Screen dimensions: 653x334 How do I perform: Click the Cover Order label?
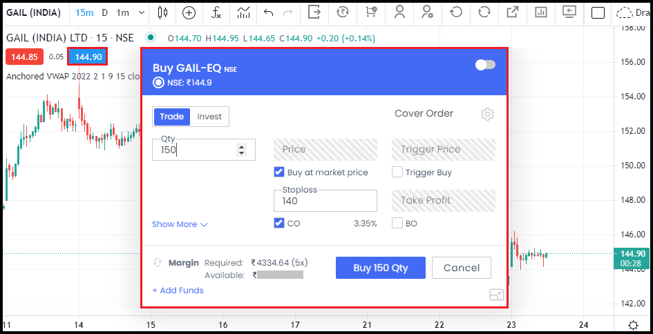(x=424, y=114)
